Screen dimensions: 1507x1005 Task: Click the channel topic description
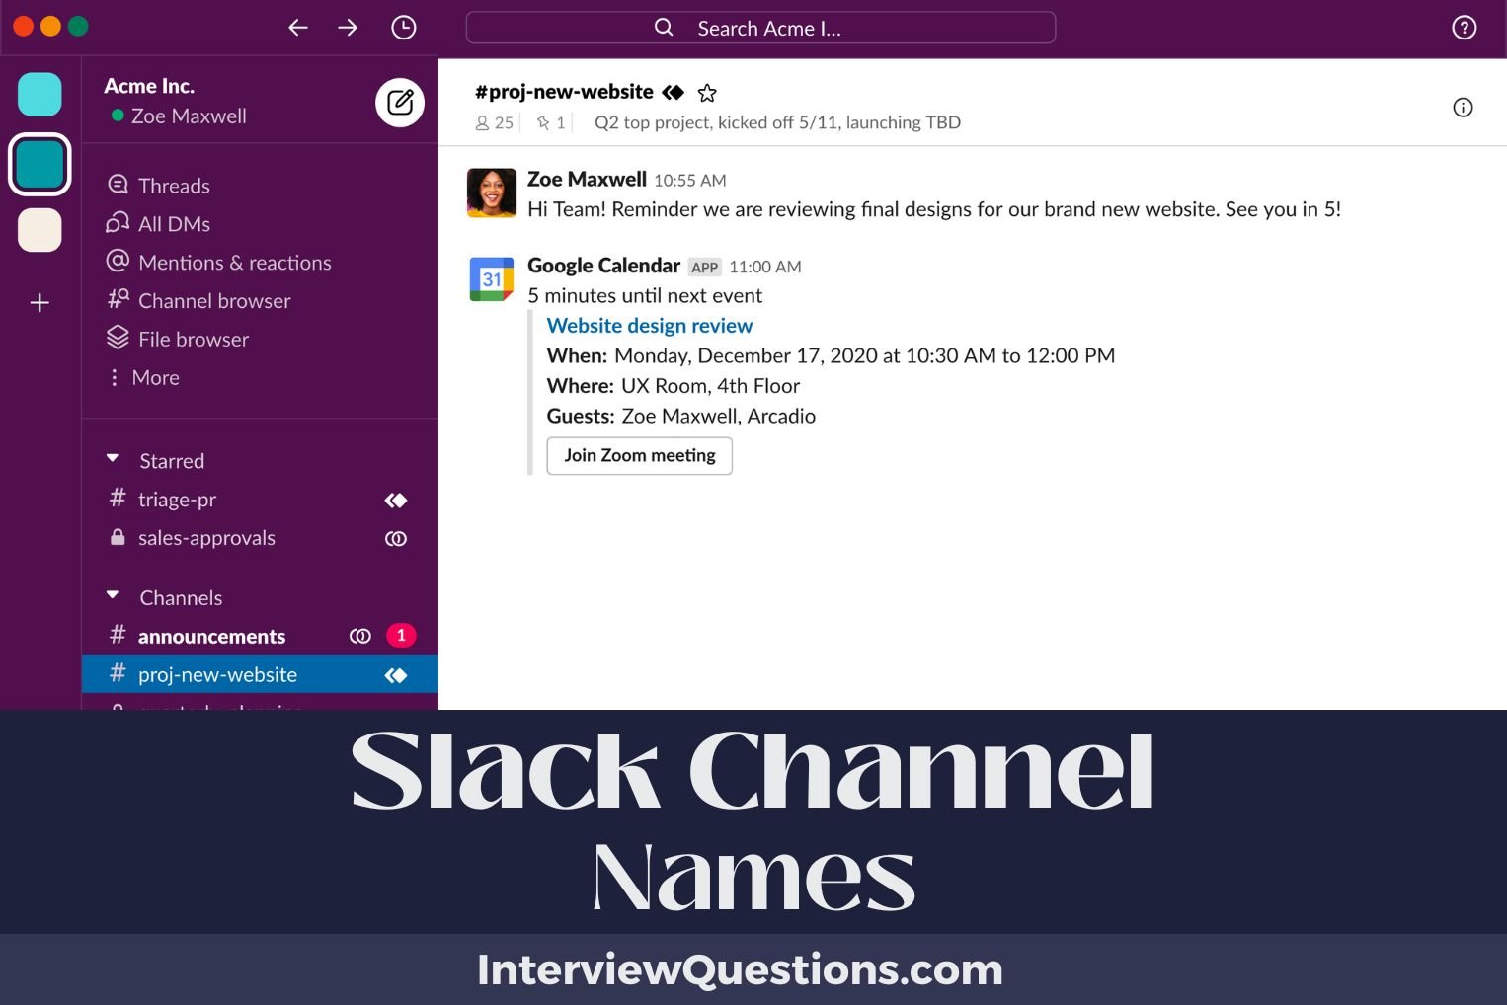[x=777, y=122]
